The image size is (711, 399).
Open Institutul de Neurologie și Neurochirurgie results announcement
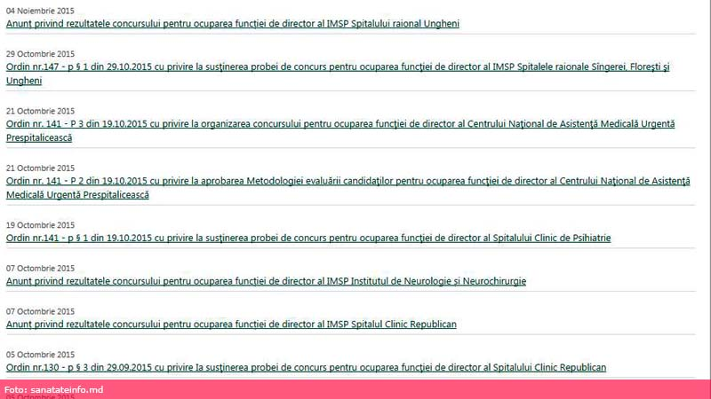pyautogui.click(x=266, y=281)
